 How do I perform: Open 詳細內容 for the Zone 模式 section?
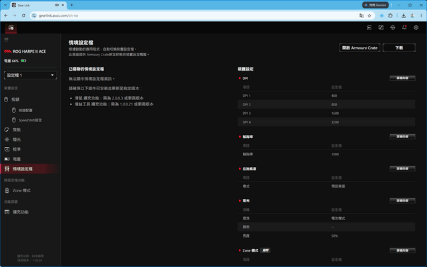[402, 250]
